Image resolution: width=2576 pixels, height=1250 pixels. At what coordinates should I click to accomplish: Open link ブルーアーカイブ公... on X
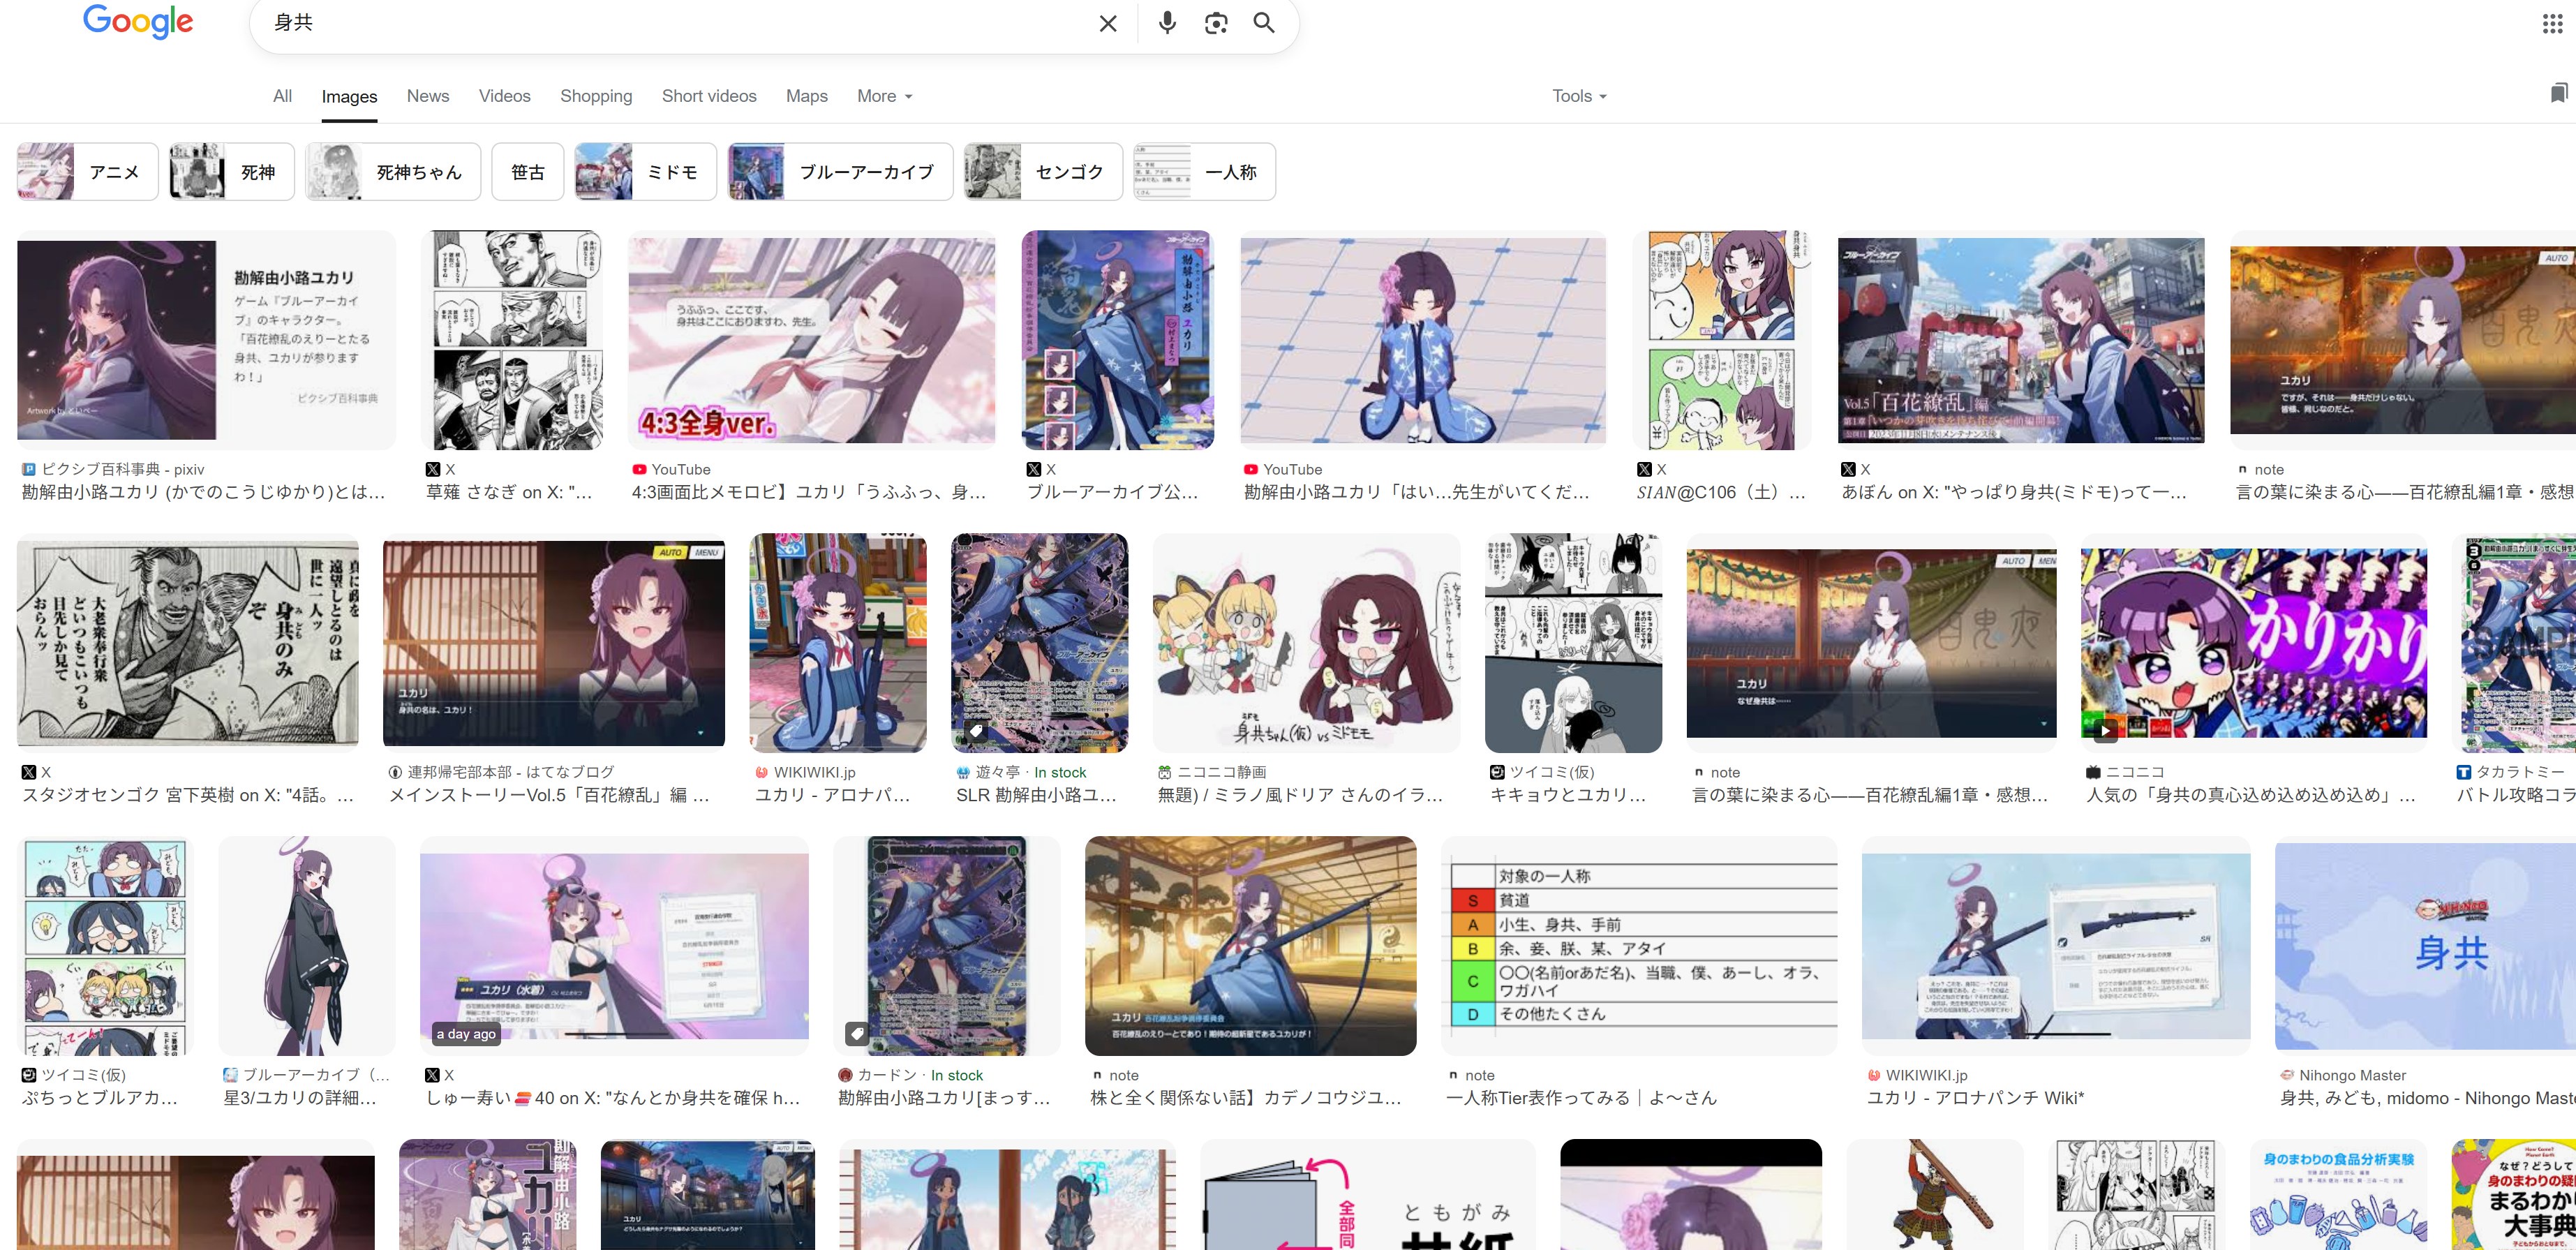tap(1112, 492)
